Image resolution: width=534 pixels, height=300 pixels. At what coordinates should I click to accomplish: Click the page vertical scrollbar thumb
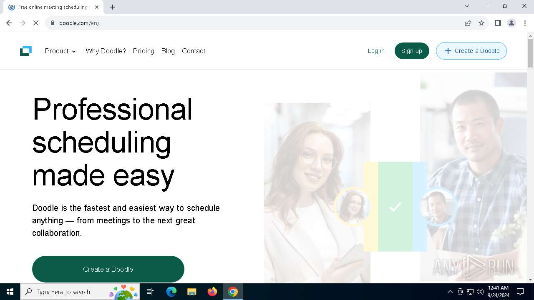tap(530, 53)
